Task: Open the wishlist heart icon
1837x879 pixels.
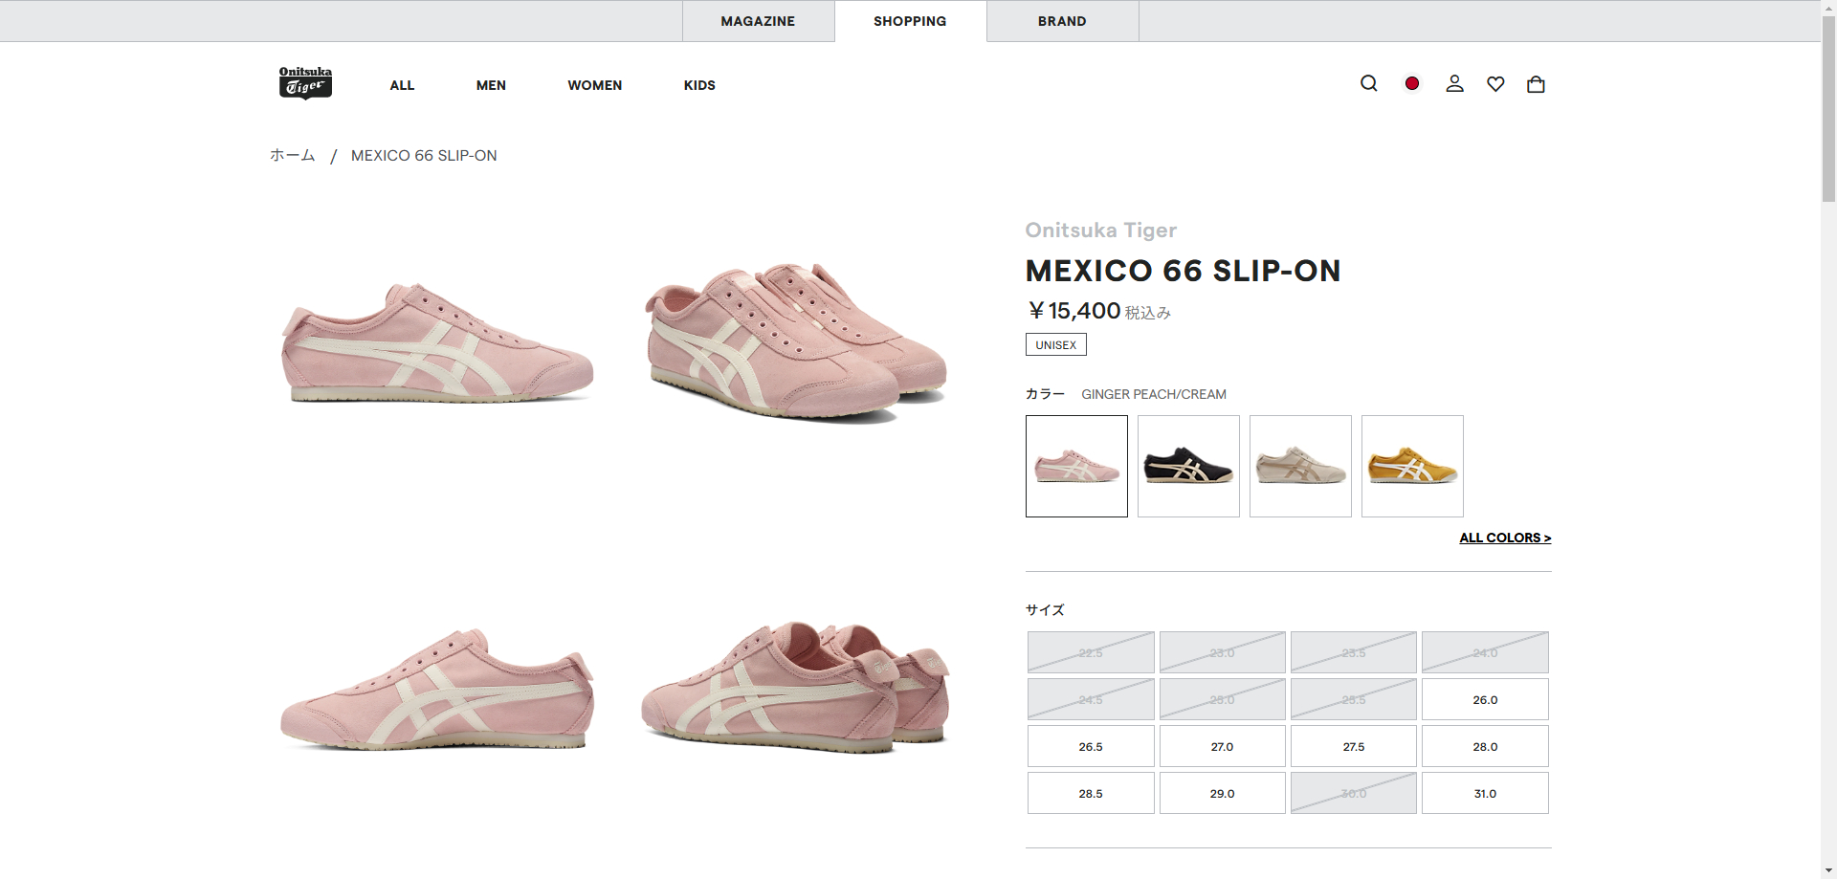Action: coord(1495,84)
